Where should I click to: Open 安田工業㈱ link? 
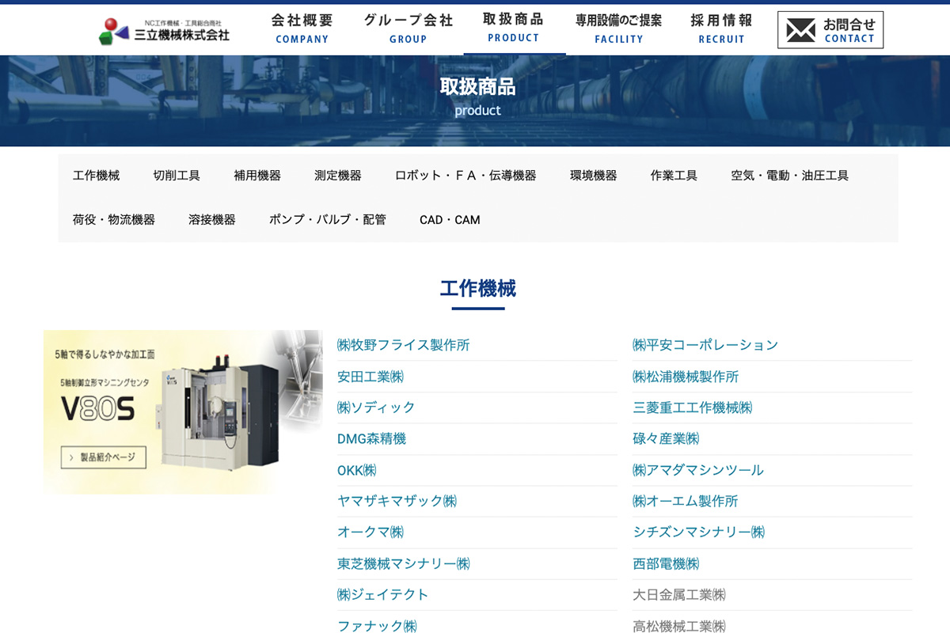click(x=370, y=377)
